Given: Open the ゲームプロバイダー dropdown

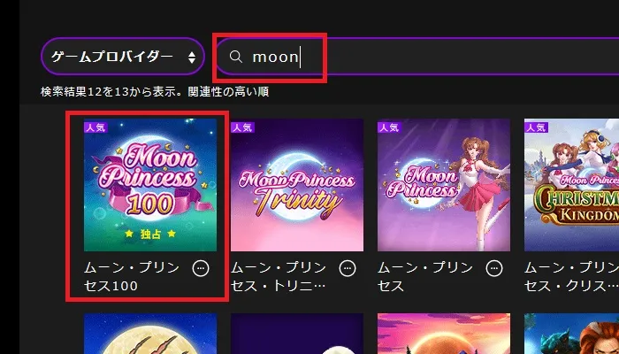Looking at the screenshot, I should tap(123, 57).
